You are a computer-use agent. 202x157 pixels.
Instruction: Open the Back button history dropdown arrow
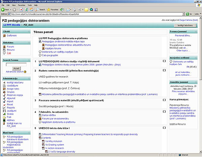click(x=11, y=10)
